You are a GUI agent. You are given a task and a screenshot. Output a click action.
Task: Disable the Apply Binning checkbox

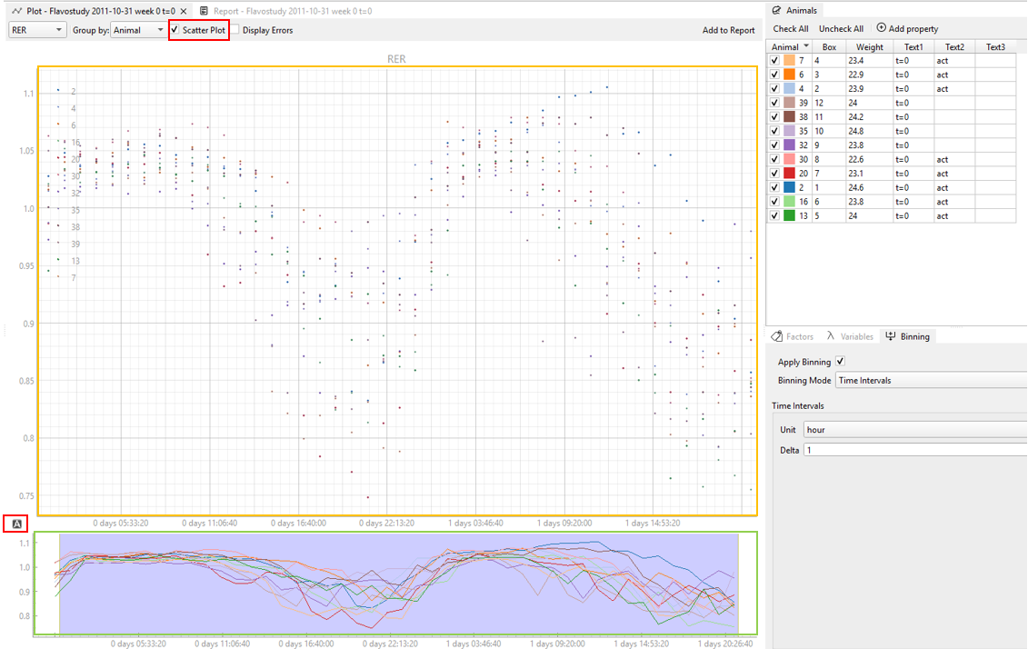(x=839, y=361)
